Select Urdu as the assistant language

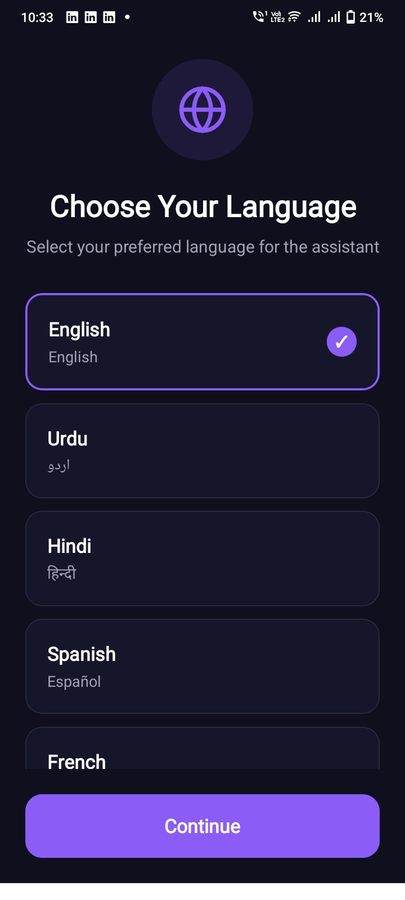click(x=202, y=451)
